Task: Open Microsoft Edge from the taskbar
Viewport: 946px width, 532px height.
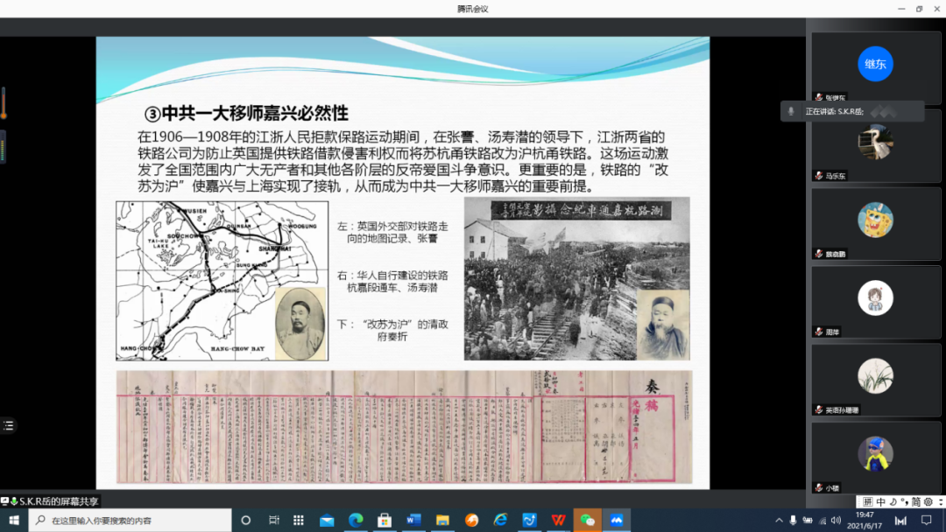Action: (355, 520)
